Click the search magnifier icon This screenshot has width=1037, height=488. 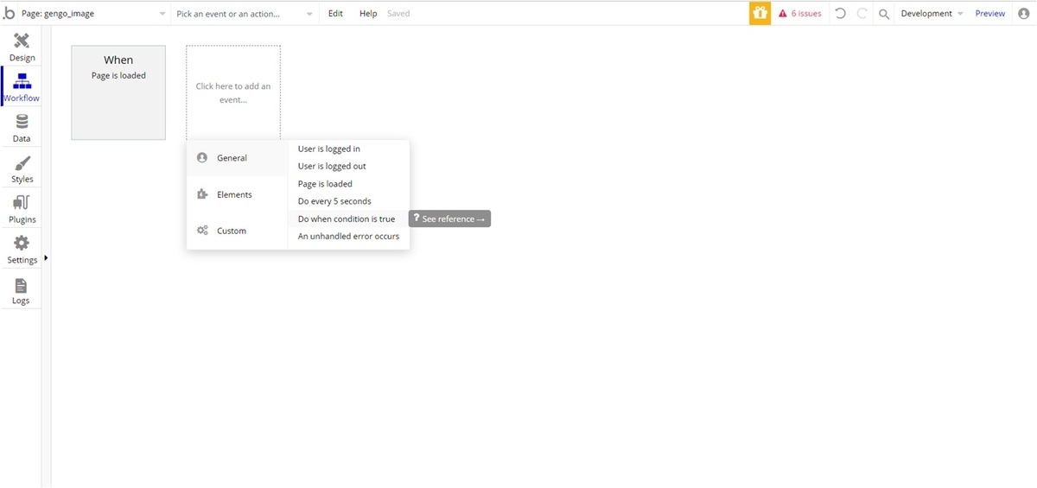point(884,14)
